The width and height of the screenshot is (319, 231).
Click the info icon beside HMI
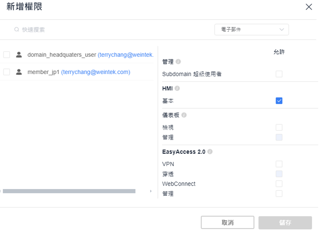coord(177,88)
